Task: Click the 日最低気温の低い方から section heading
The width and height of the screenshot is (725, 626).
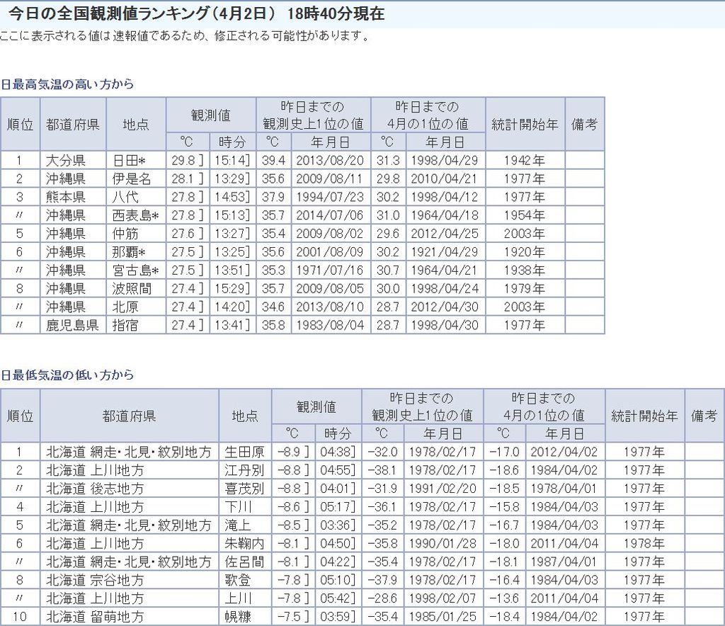Action: click(x=67, y=375)
